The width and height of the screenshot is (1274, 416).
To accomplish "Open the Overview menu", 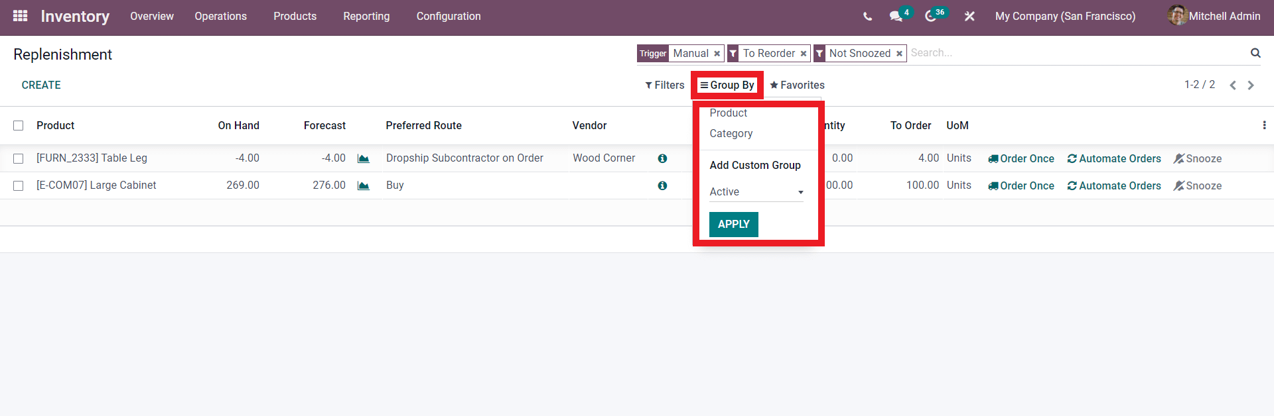I will [x=152, y=16].
